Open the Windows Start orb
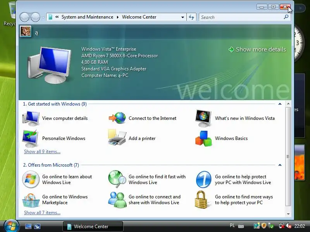The image size is (310, 232). click(11, 226)
